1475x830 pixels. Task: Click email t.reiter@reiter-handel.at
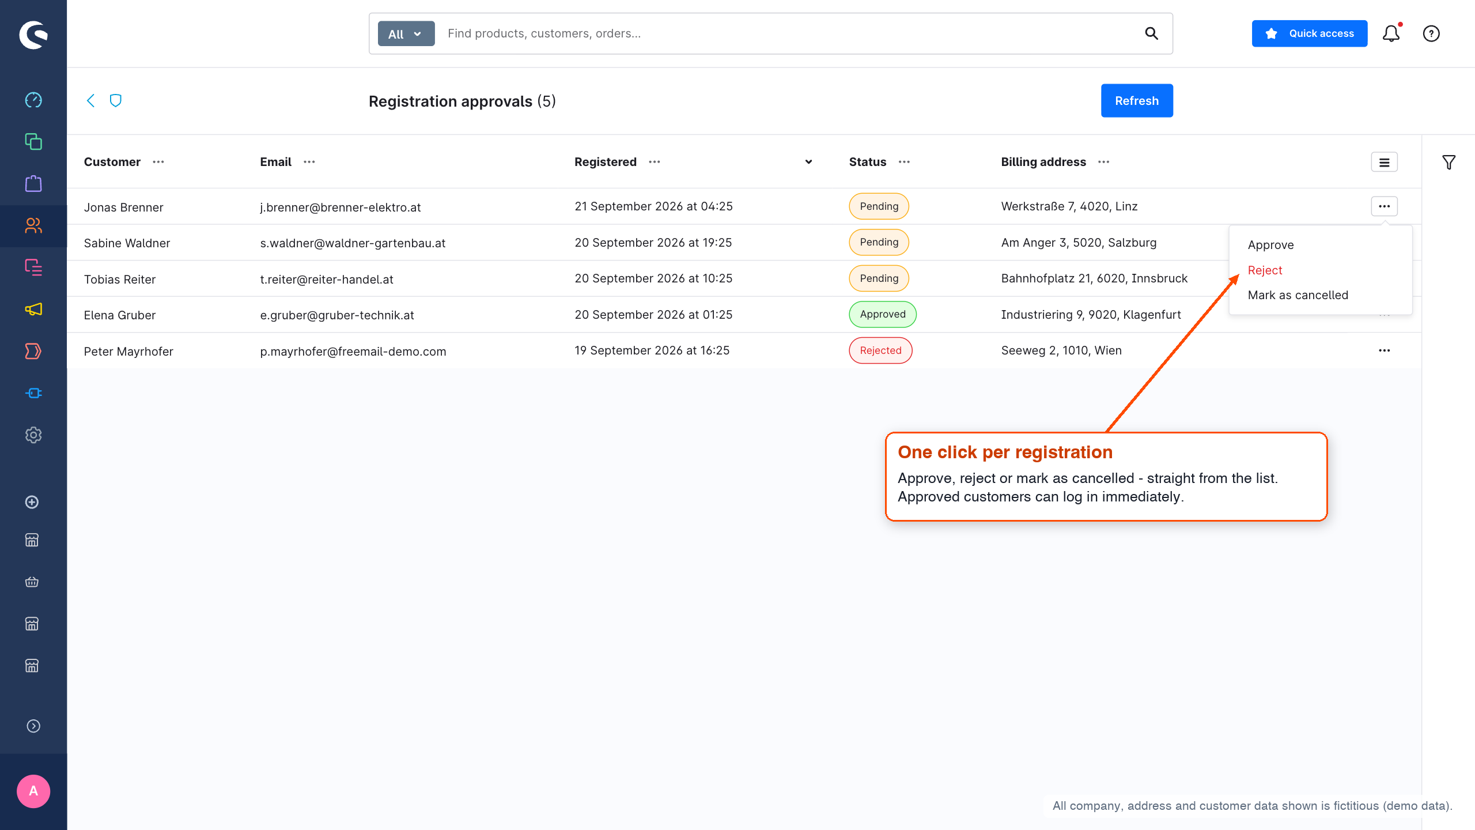click(x=327, y=280)
